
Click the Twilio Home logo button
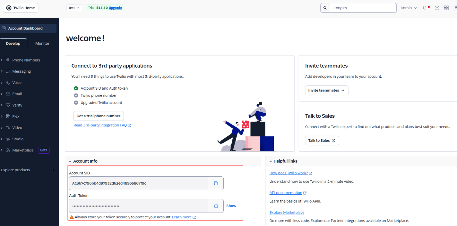tap(21, 8)
